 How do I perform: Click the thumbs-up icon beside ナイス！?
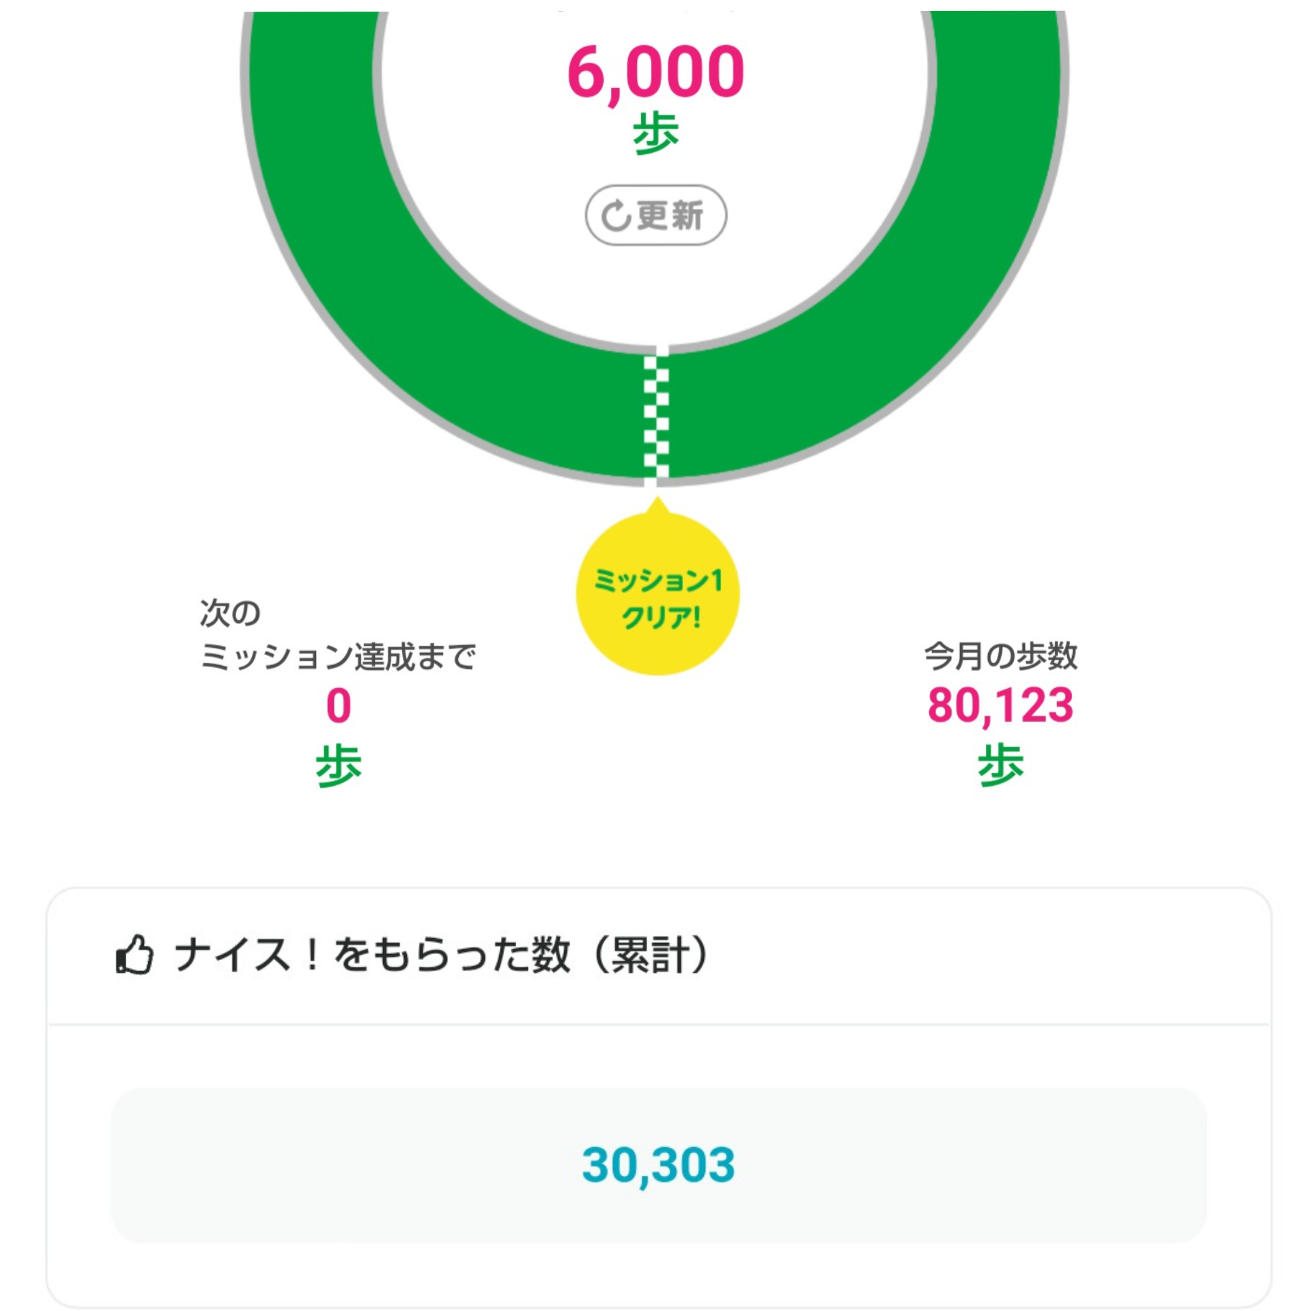point(135,954)
